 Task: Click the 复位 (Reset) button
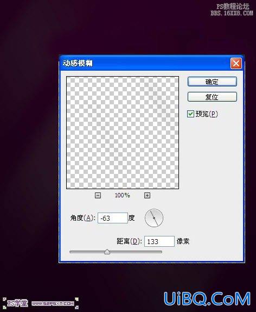click(212, 97)
